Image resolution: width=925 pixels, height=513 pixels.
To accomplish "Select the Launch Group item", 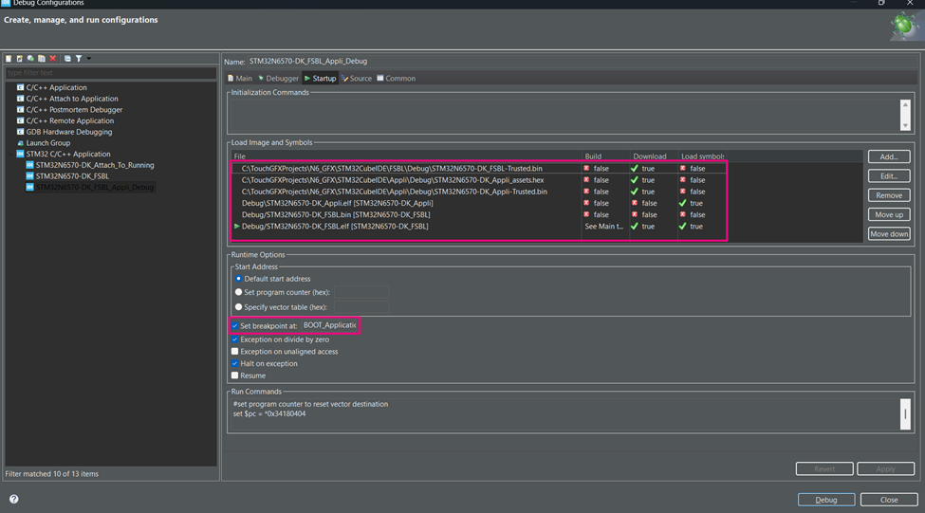I will click(x=47, y=143).
